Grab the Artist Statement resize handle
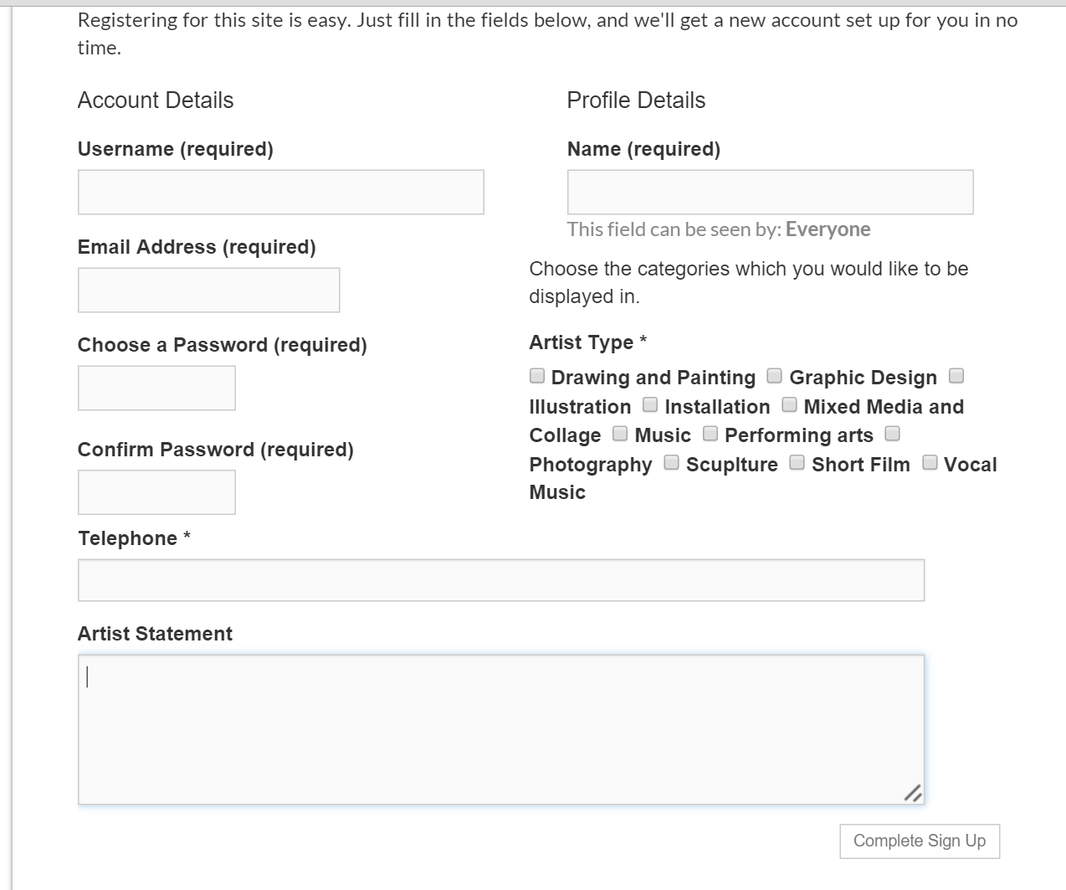Screen dimensions: 1066x890 pos(913,793)
